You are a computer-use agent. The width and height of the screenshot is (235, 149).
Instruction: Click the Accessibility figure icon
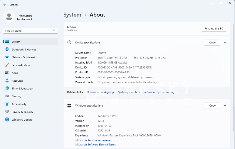[7, 104]
